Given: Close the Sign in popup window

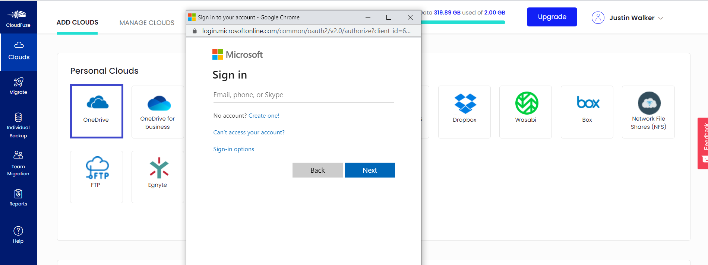Looking at the screenshot, I should (410, 17).
